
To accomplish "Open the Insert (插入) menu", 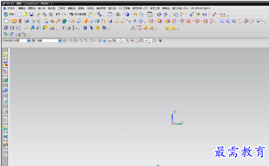I will [x=42, y=8].
